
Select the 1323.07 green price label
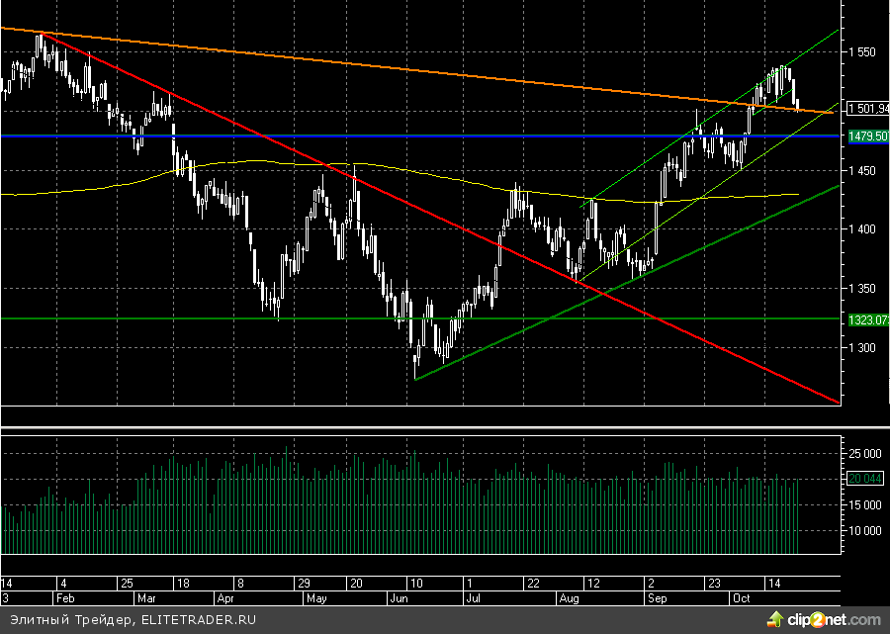(x=867, y=319)
